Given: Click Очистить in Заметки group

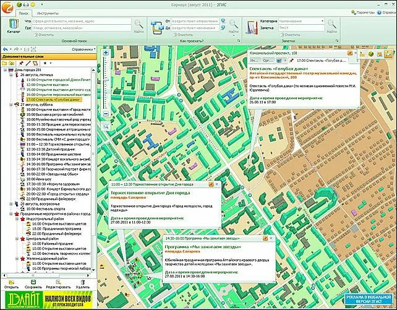Looking at the screenshot, I should click(x=290, y=35).
